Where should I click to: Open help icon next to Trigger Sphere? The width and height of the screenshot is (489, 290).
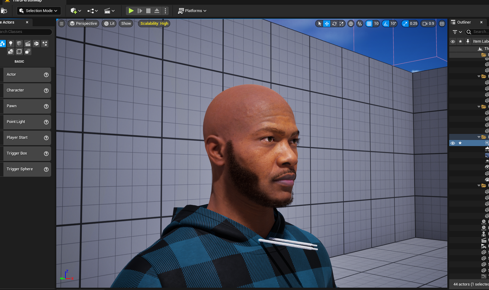point(46,169)
